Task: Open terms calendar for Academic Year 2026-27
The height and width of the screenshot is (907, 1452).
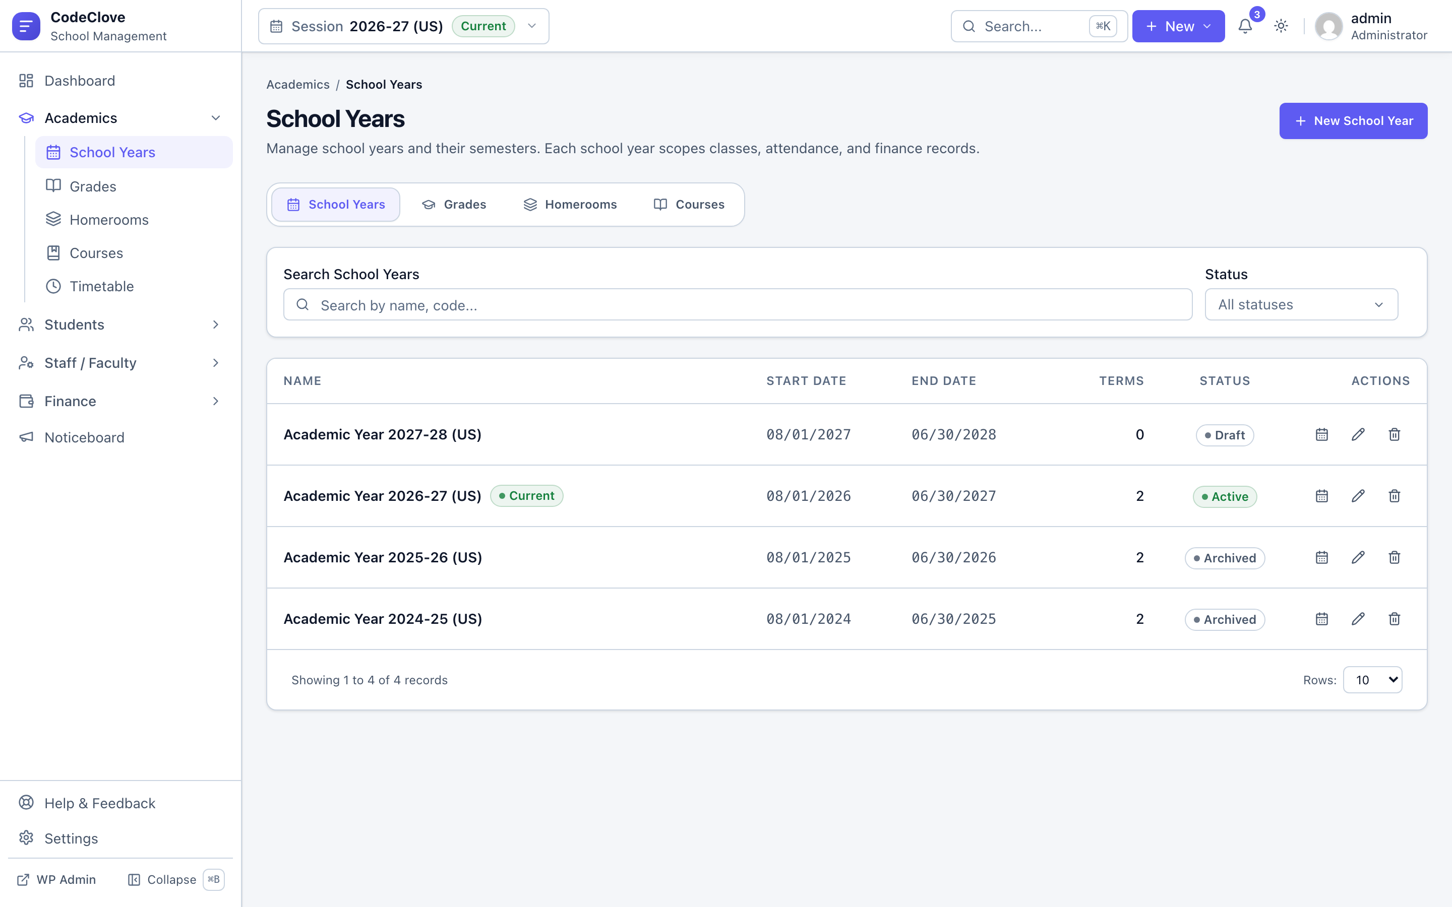Action: [1322, 496]
